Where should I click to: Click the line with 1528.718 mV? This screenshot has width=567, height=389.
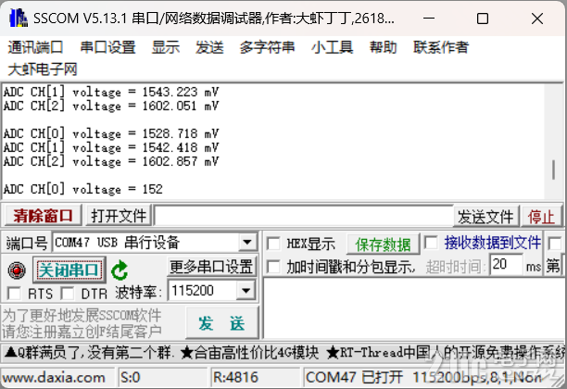[x=111, y=133]
